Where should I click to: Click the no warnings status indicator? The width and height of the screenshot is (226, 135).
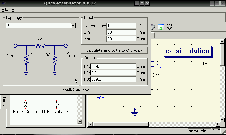pos(199,131)
